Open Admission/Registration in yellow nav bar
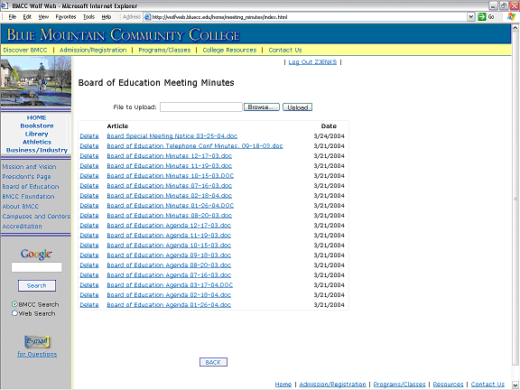520x390 pixels. 93,50
